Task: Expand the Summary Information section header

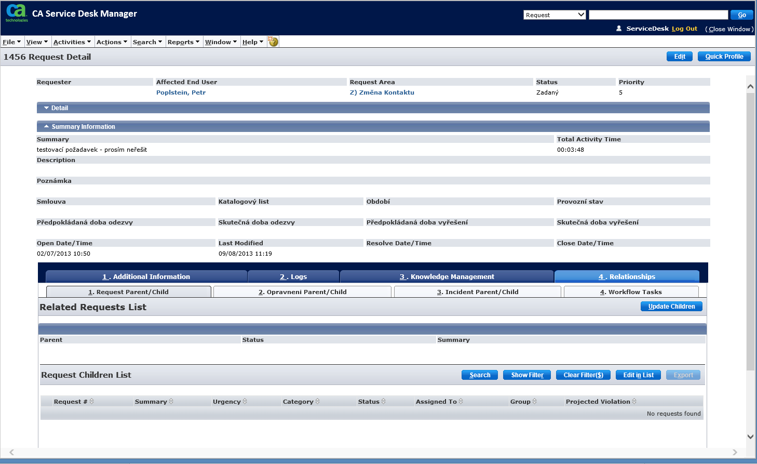Action: click(373, 126)
